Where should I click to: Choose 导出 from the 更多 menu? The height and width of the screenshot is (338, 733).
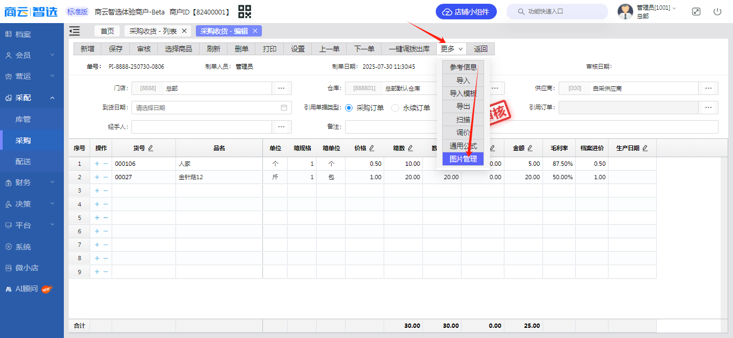(463, 106)
